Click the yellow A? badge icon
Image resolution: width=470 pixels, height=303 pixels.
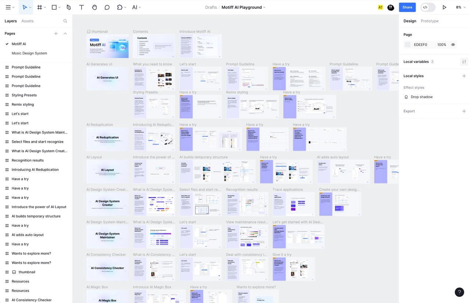coord(380,7)
